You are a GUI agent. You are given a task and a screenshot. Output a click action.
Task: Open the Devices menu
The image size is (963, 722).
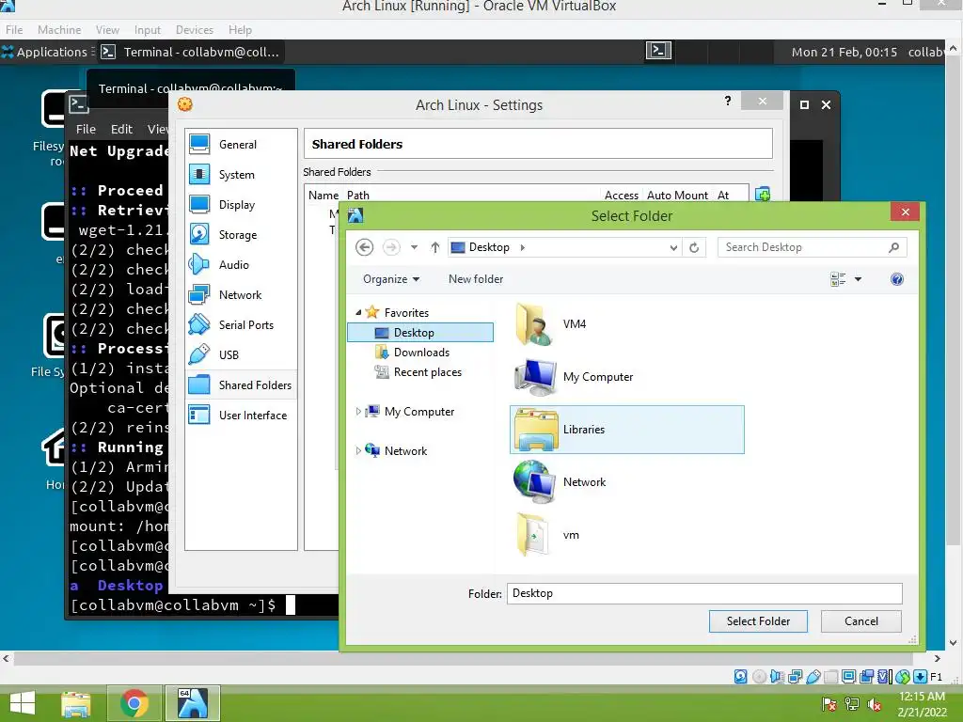pyautogui.click(x=194, y=29)
